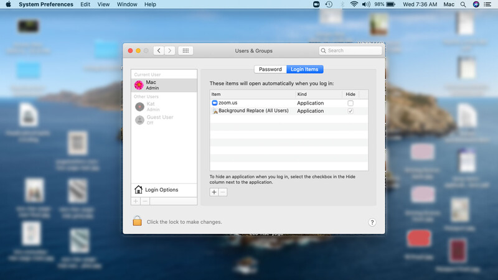The image size is (498, 280).
Task: Click the lock to make changes
Action: click(137, 221)
